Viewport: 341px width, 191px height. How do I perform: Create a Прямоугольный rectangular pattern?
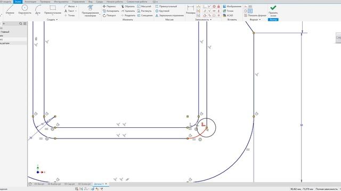point(166,6)
